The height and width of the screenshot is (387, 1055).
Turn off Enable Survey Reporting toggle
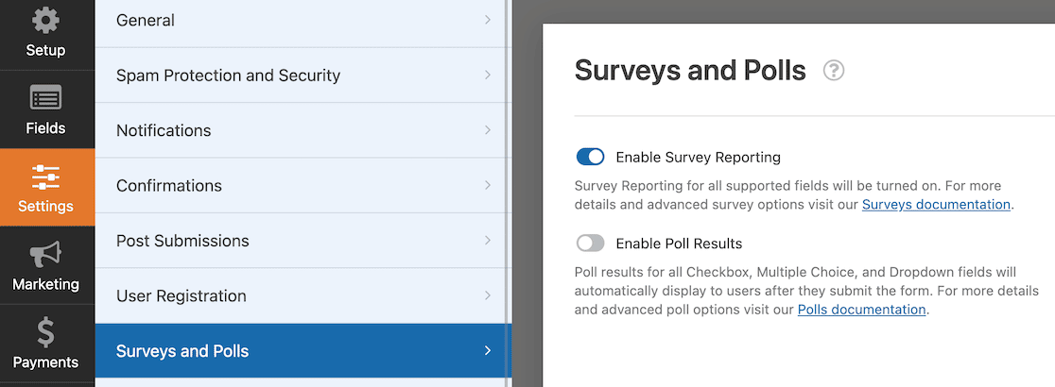coord(591,158)
